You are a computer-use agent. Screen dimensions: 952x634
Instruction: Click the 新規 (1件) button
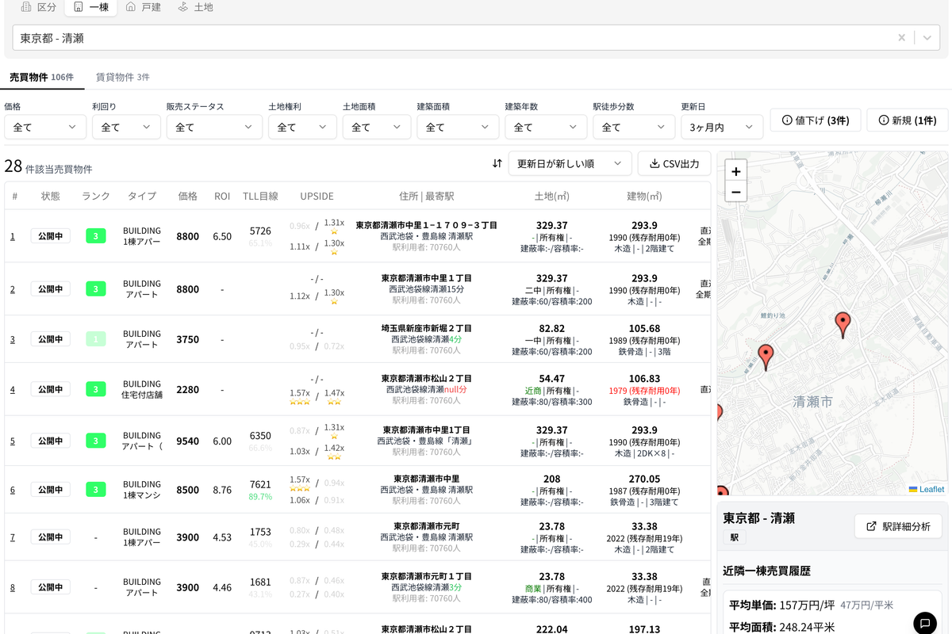pyautogui.click(x=907, y=120)
